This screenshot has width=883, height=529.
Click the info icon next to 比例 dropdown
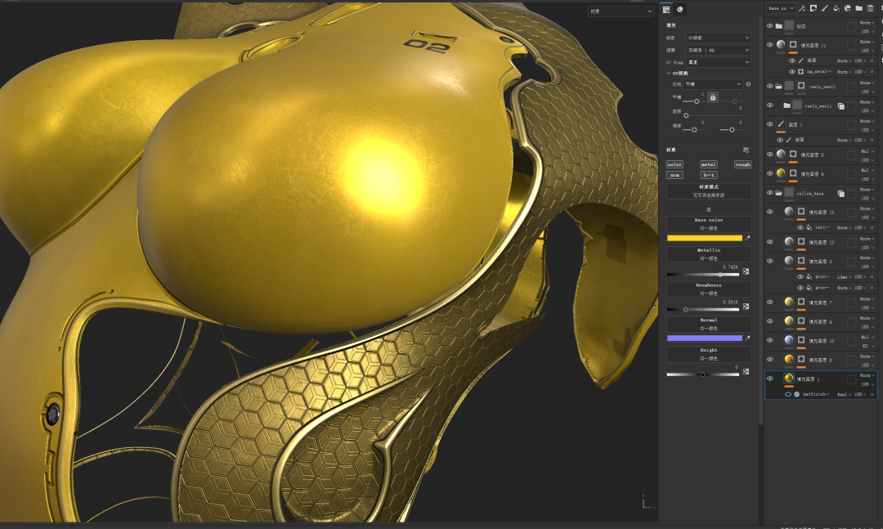[748, 84]
